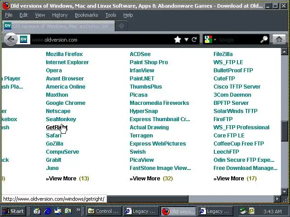This screenshot has width=290, height=217.
Task: Open the CuteFTP link
Action: coord(224,78)
